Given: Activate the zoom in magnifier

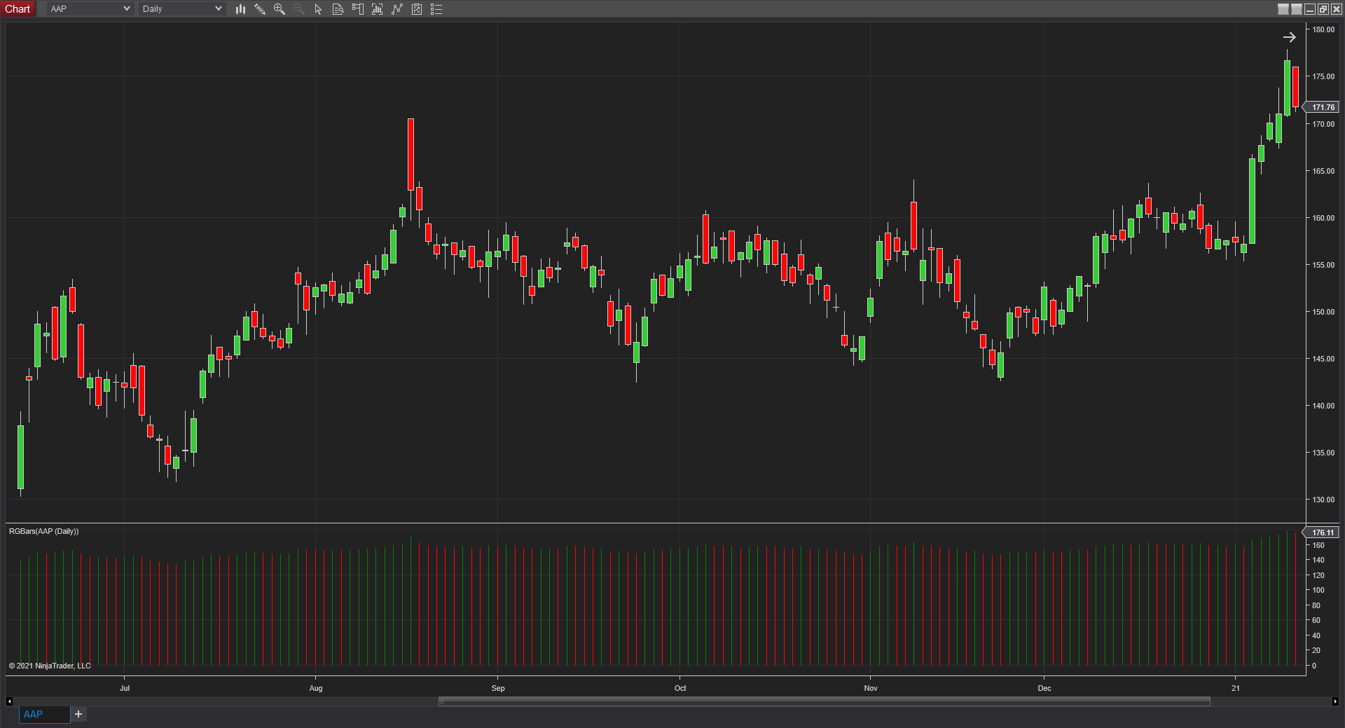Looking at the screenshot, I should (x=280, y=9).
